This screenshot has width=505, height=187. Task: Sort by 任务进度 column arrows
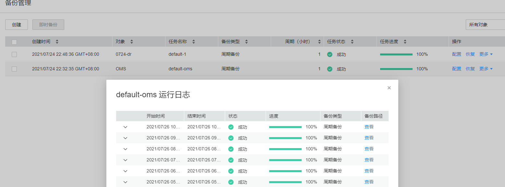pyautogui.click(x=405, y=42)
